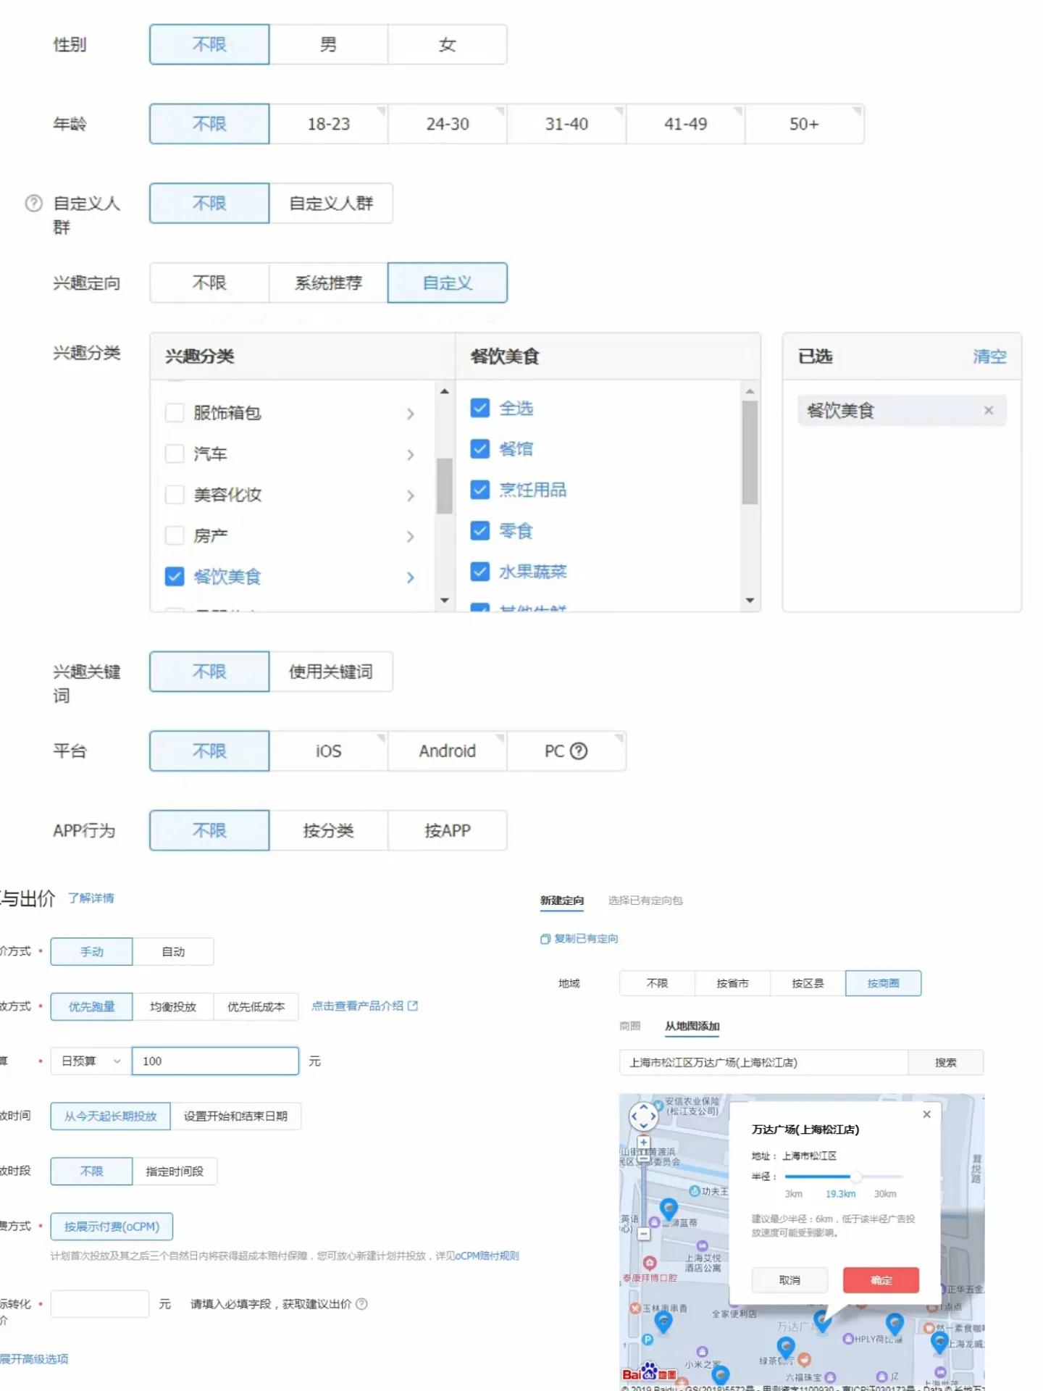Expand the 服饰箱包 subcategory chevron
Viewport: 1043px width, 1391px height.
click(x=411, y=414)
